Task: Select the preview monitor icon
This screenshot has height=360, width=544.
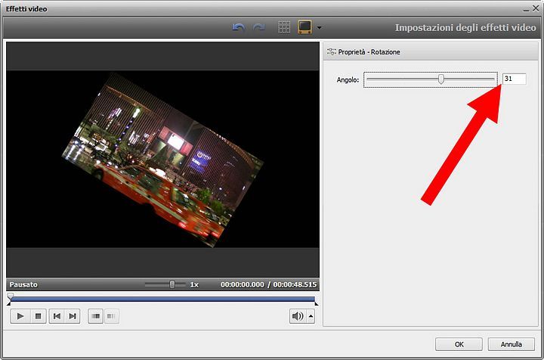Action: click(x=304, y=26)
